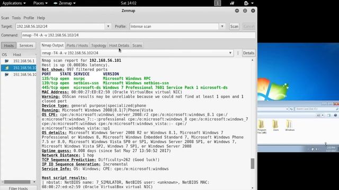This screenshot has width=339, height=190.
Task: Toggle the Services view button
Action: pyautogui.click(x=26, y=46)
